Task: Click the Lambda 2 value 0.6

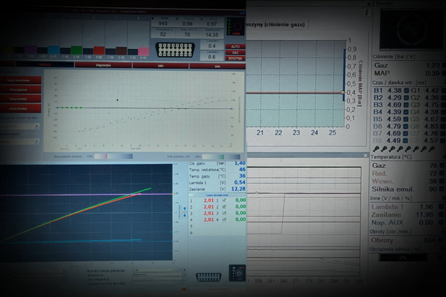Action: click(212, 57)
